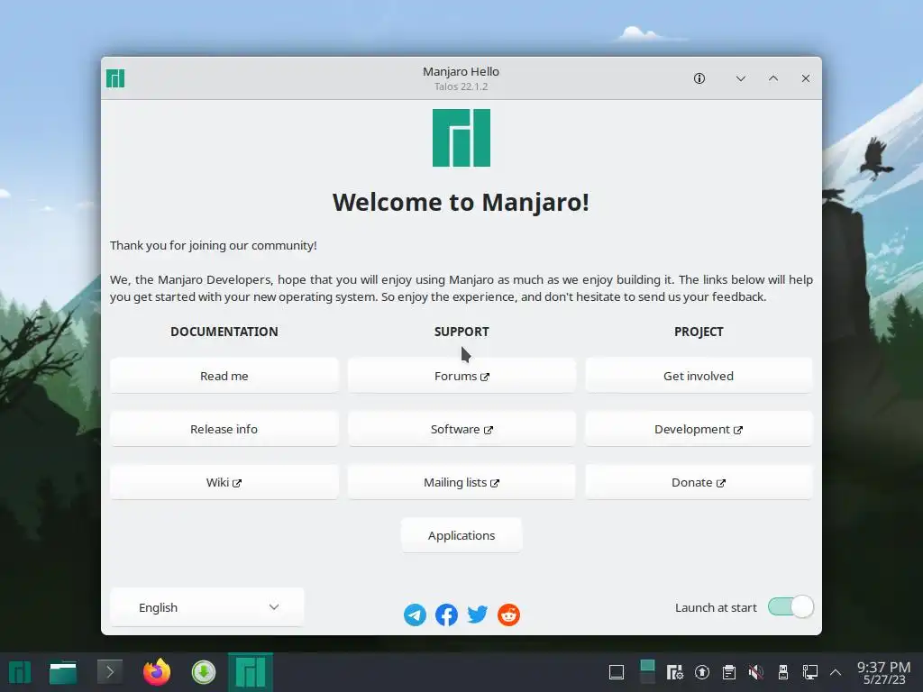Click the Read me button
923x692 pixels.
(224, 376)
